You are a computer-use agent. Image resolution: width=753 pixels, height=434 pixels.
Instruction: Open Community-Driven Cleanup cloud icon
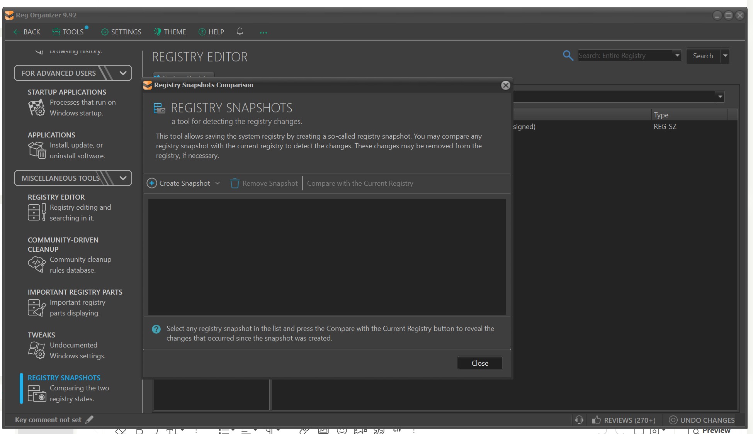click(37, 265)
